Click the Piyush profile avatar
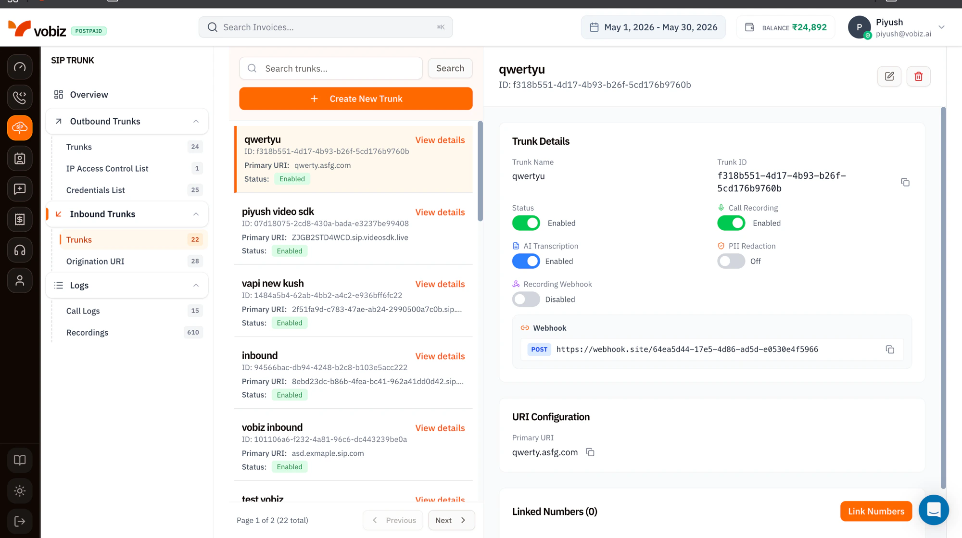962x538 pixels. [859, 27]
